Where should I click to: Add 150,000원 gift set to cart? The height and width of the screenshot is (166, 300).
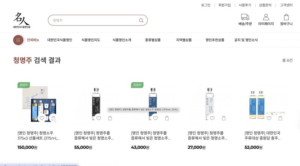tap(53, 118)
